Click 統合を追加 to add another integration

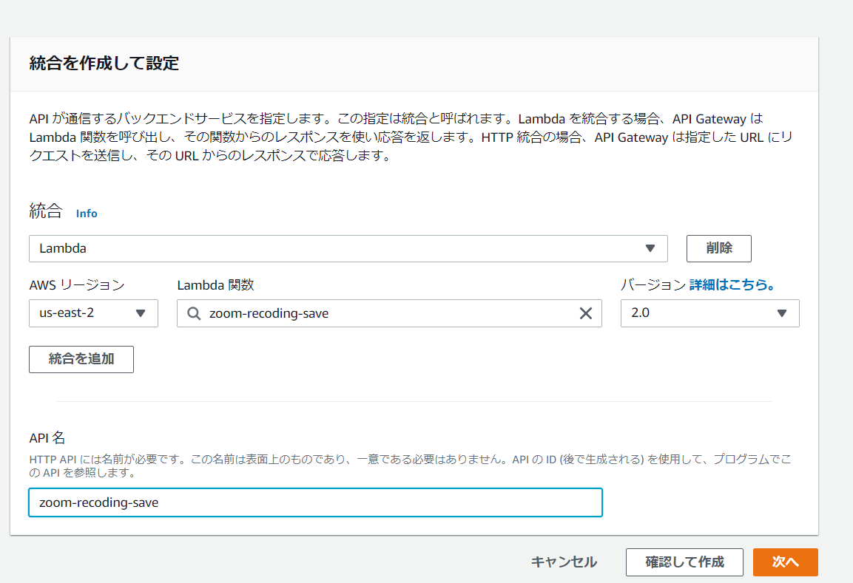pyautogui.click(x=81, y=359)
